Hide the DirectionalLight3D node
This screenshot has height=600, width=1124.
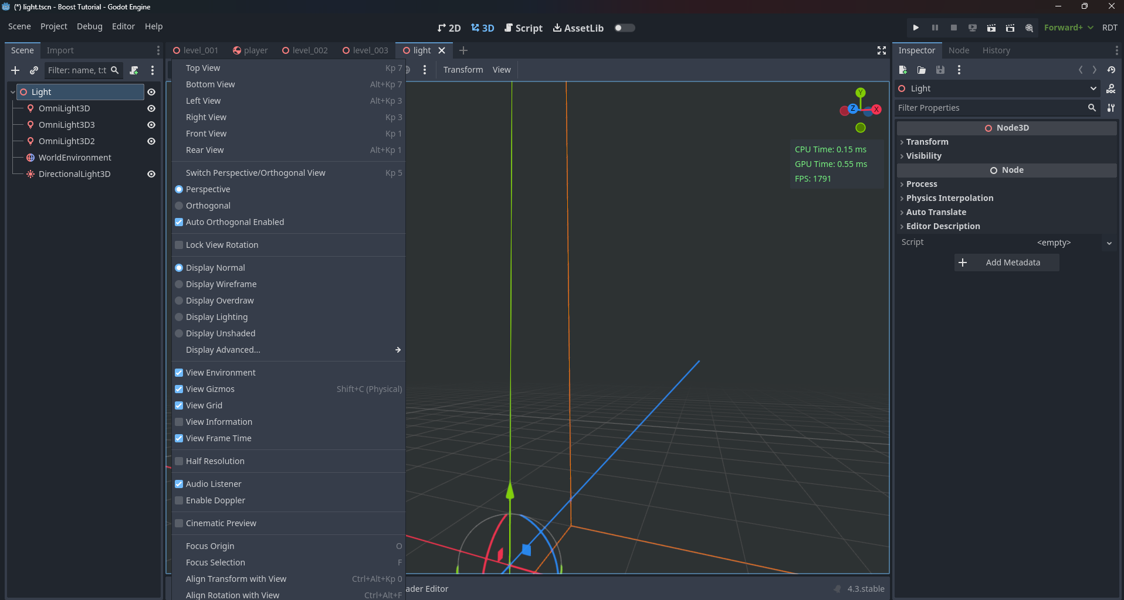[151, 174]
